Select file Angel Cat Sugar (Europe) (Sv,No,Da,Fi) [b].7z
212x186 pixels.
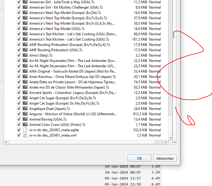click(64, 103)
